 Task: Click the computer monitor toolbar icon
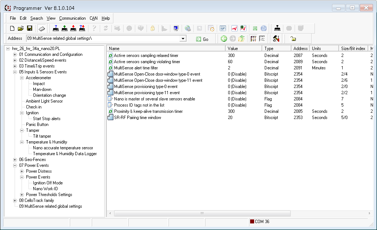pyautogui.click(x=176, y=28)
